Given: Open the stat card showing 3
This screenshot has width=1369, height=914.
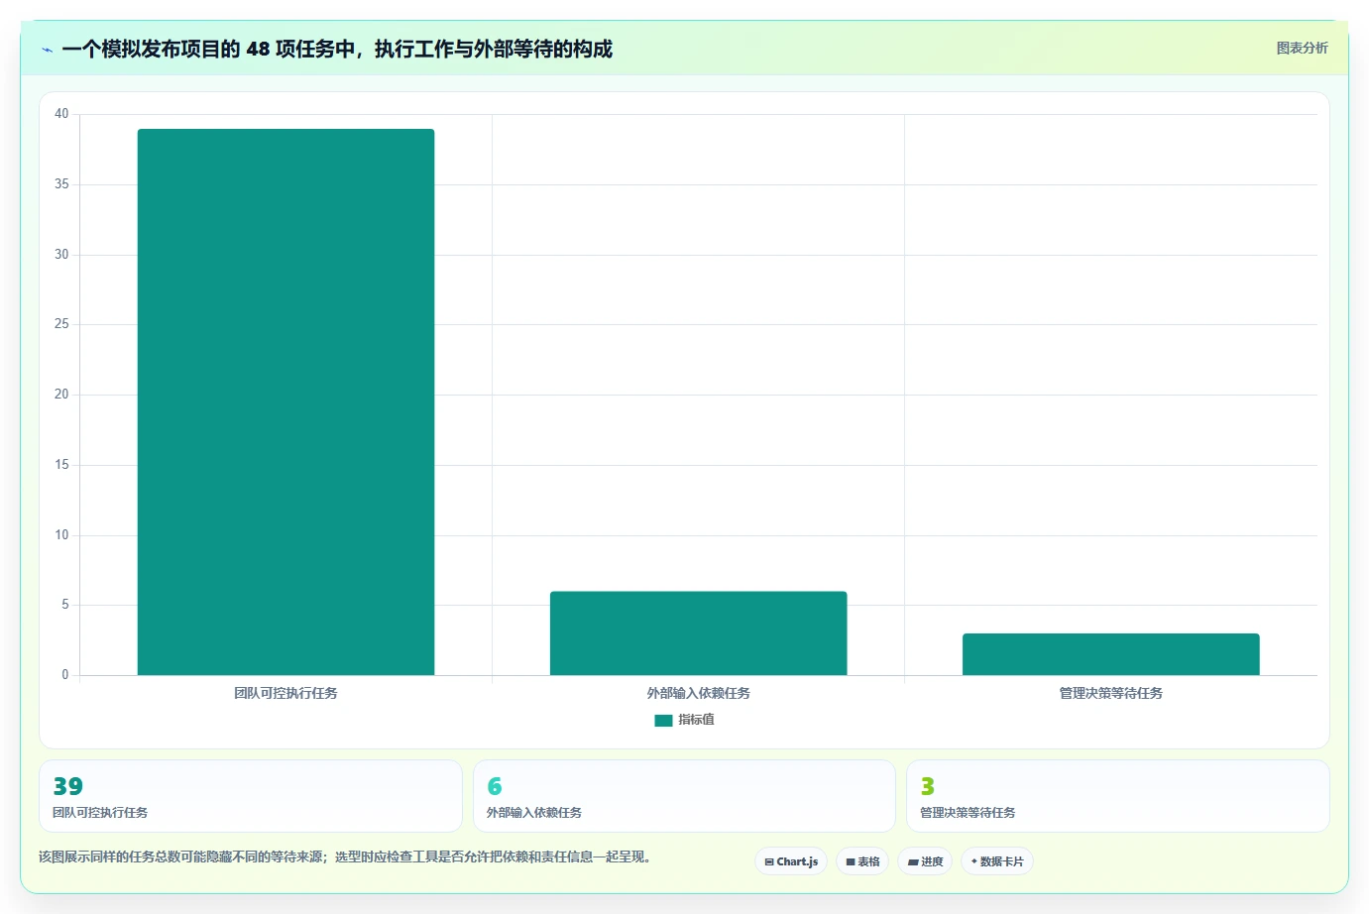Looking at the screenshot, I should pos(1118,796).
